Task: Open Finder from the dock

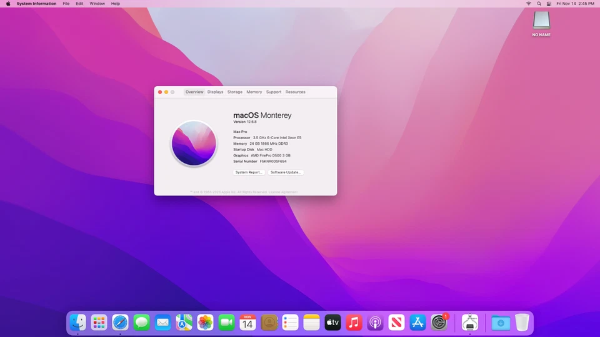Action: coord(77,323)
